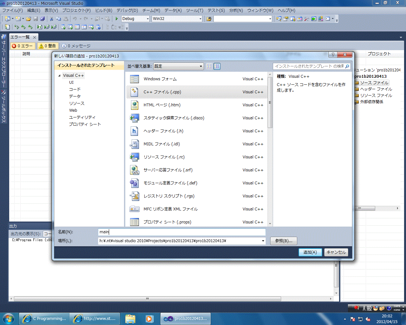Viewport: 406px width, 325px height.
Task: Select ユーティリティ category in template tree
Action: click(x=82, y=117)
